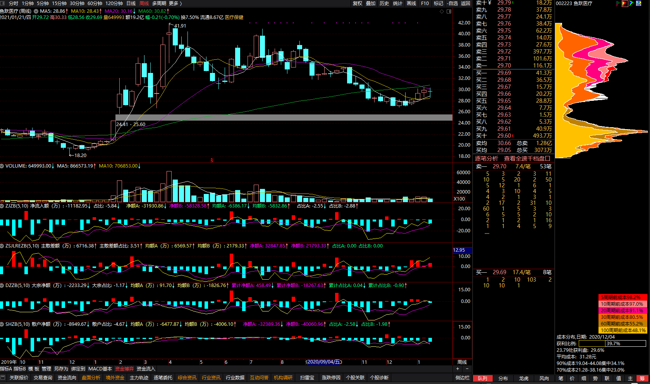This screenshot has width=650, height=384.
Task: Open 查看全速千档盘口 link
Action: point(527,159)
